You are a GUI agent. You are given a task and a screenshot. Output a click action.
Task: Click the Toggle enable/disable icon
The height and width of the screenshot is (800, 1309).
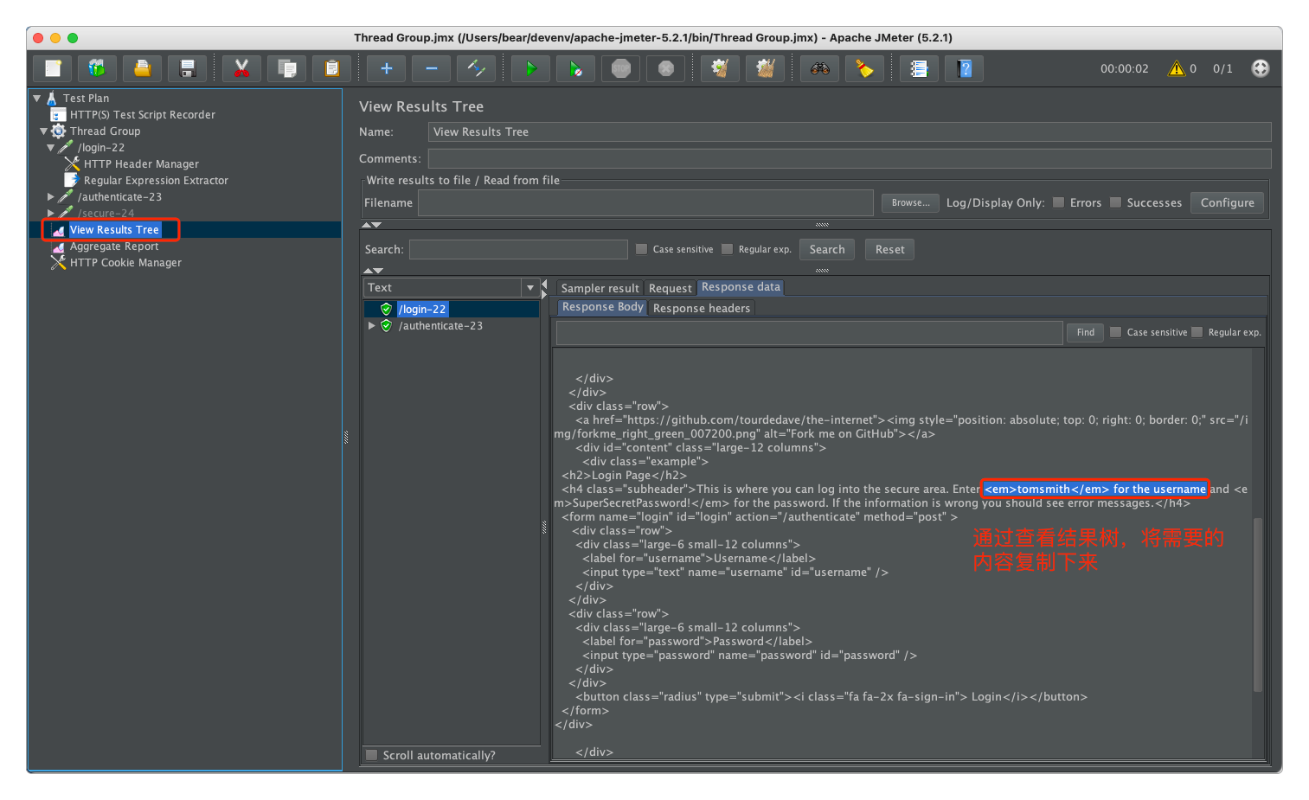point(476,68)
